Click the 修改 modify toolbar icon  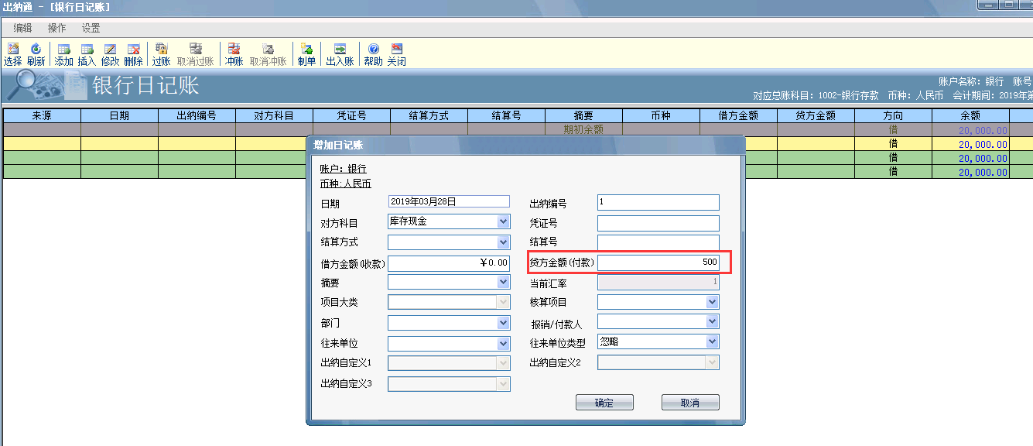tap(110, 50)
